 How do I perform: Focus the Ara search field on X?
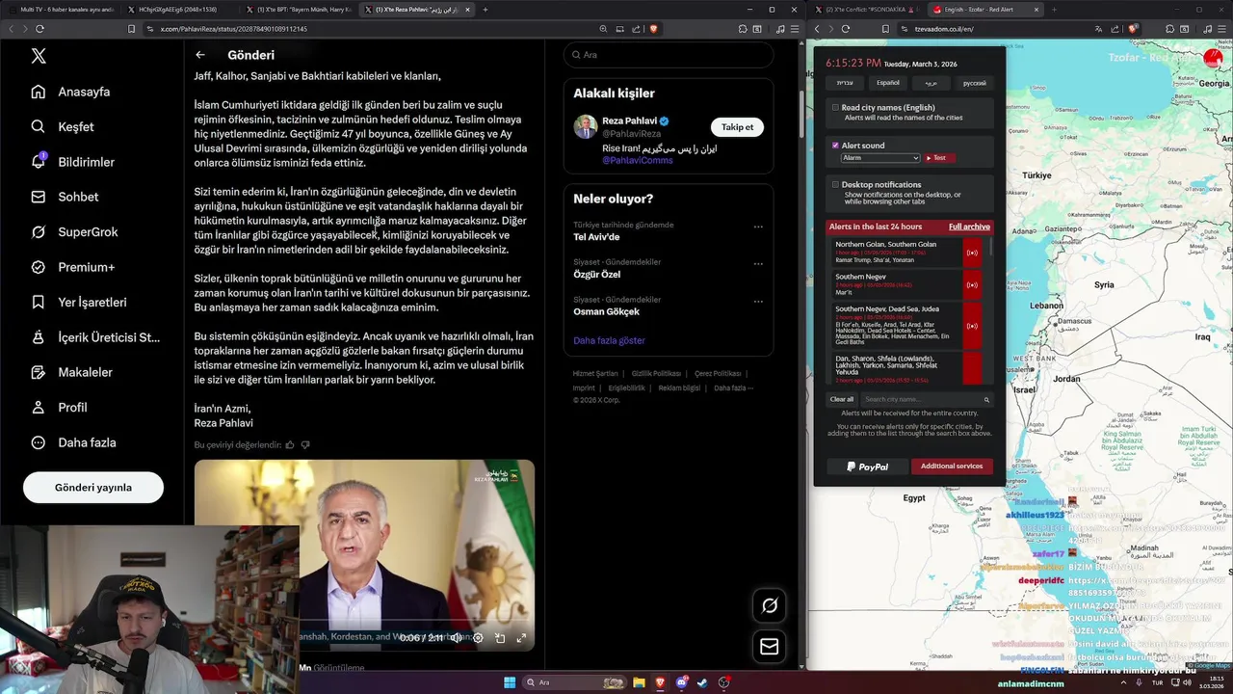669,55
